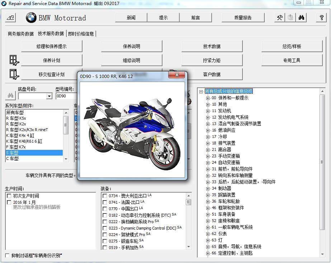Select tree item 23 手动变速箱
Screen dimensions: 331x263
[x=226, y=156]
